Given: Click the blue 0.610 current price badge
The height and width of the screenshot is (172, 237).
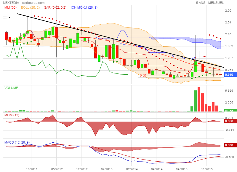Looking at the screenshot, I should [x=230, y=74].
